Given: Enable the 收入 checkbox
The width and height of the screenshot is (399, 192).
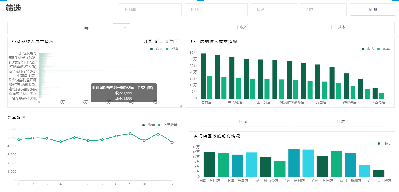Looking at the screenshot, I should [235, 27].
